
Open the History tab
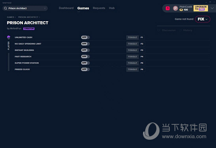click(188, 30)
